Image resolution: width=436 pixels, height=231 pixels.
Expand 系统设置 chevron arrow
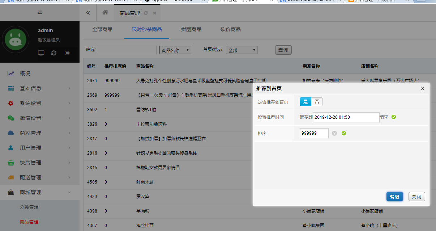69,103
